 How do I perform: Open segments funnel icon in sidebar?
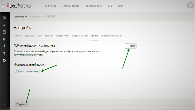4,53
